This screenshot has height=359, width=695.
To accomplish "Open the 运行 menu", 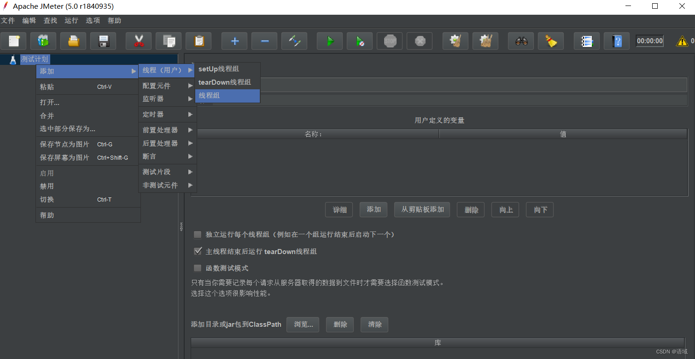I will (71, 21).
